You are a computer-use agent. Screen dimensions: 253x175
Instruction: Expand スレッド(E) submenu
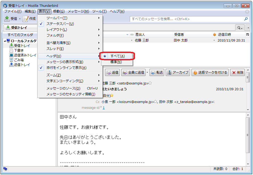coord(70,49)
